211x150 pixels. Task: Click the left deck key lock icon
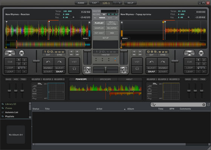pyautogui.click(x=73, y=17)
